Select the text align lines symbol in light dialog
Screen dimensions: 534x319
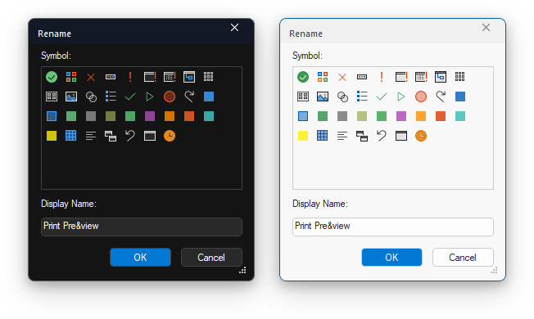click(342, 136)
